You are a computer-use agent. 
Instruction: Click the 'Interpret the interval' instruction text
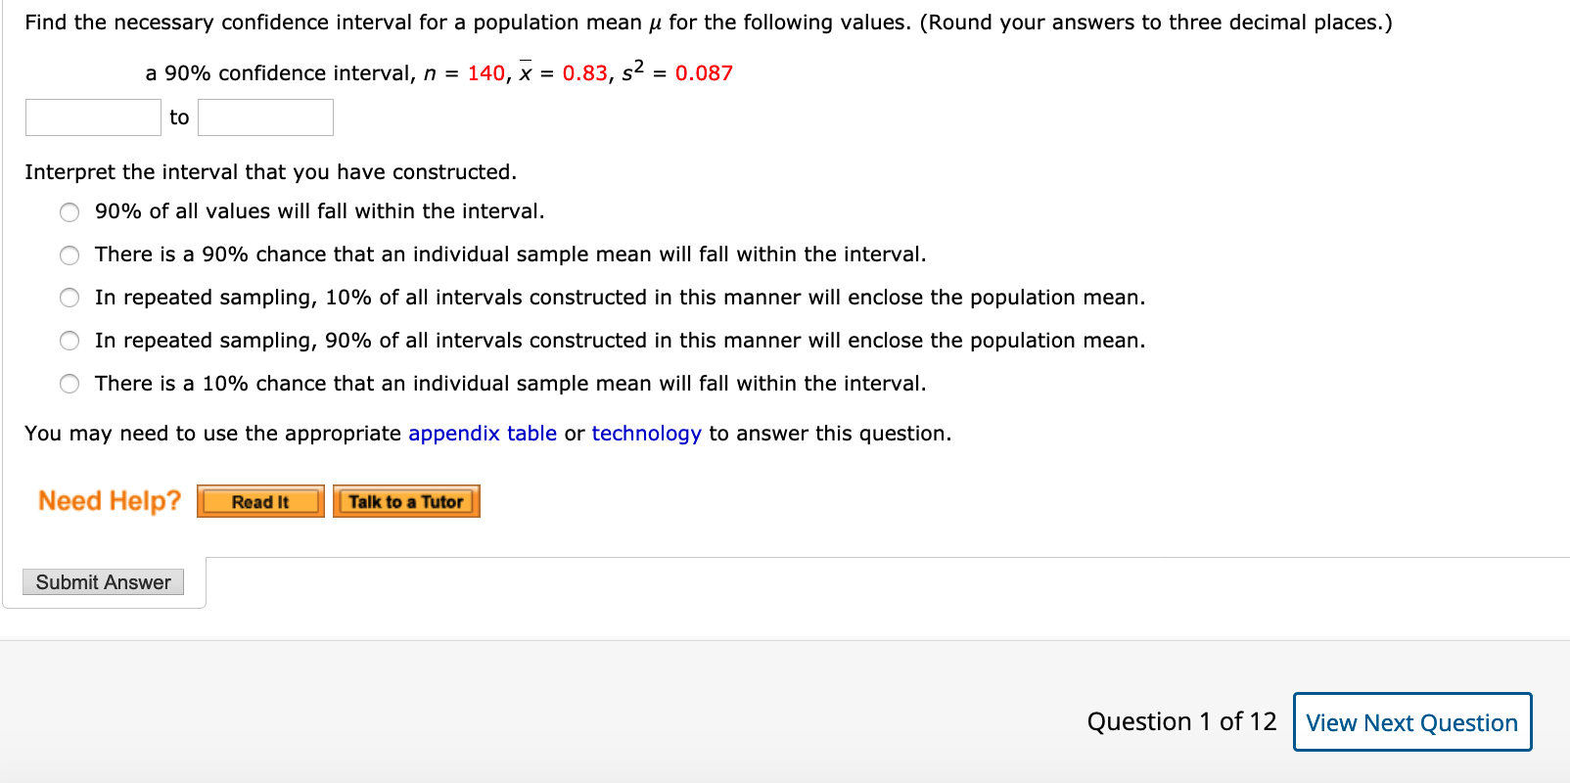pos(271,171)
